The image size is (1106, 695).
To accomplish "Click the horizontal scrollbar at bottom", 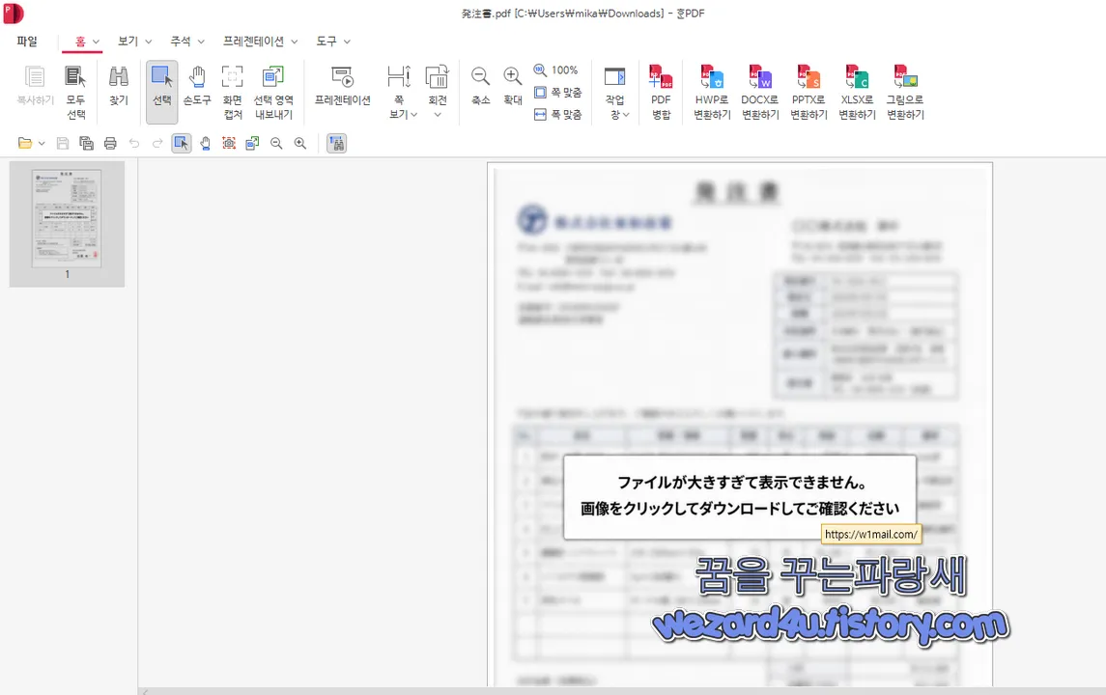I will point(621,691).
